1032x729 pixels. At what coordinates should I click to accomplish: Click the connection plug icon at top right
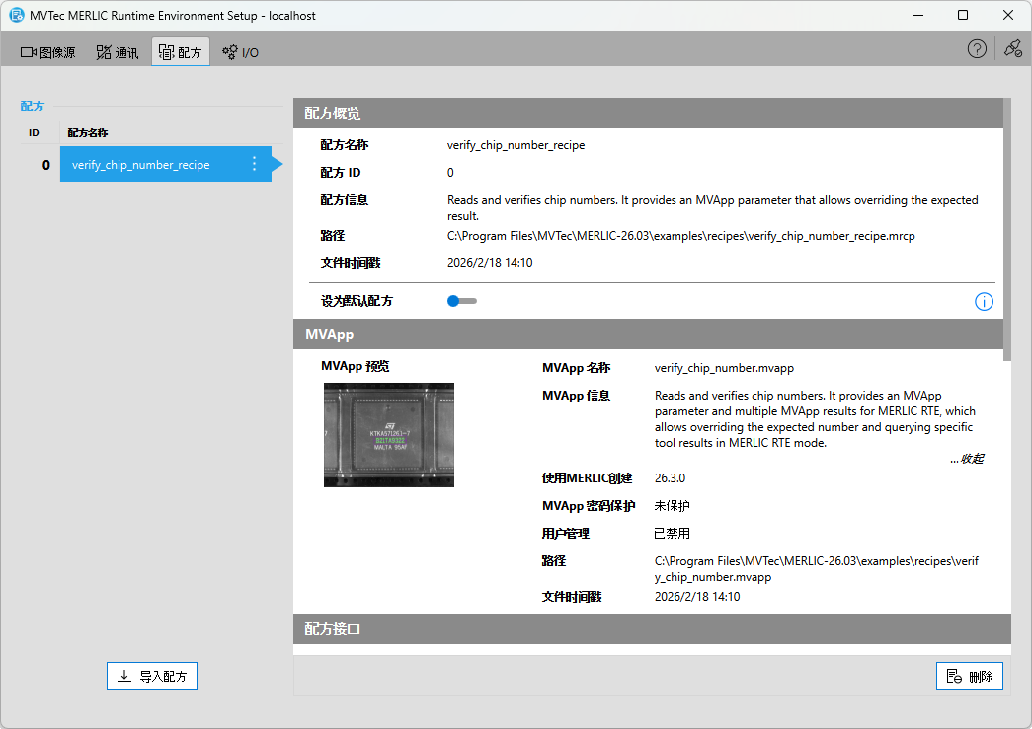(1012, 49)
